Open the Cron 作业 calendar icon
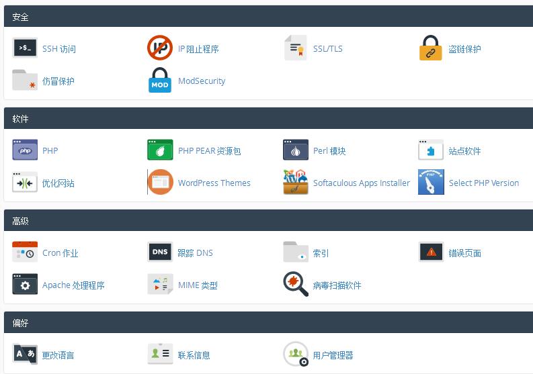Screen dimensions: 533x374 [x=25, y=252]
